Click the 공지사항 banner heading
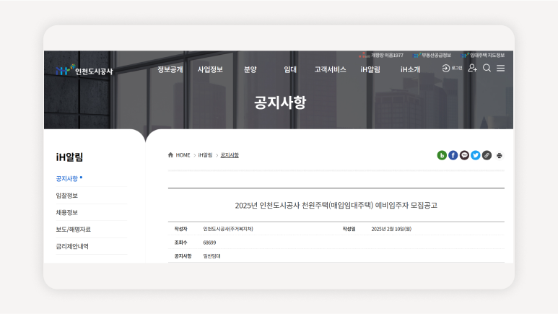 point(280,103)
